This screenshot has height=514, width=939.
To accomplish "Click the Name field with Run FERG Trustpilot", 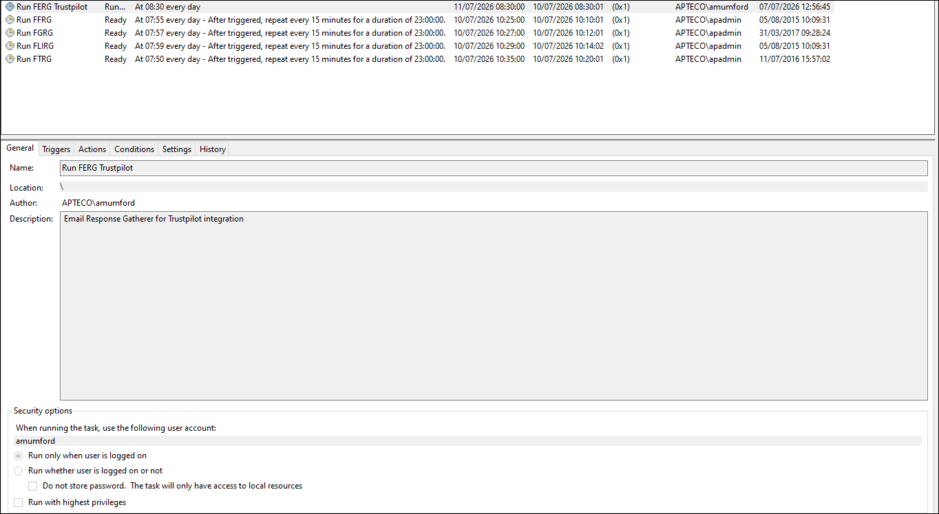I will (494, 168).
